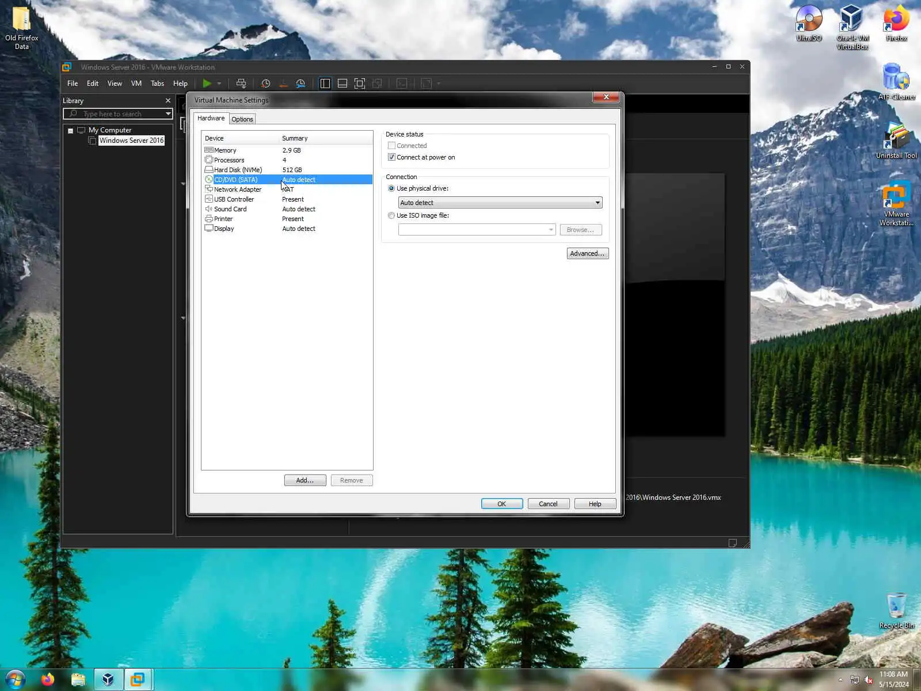Toggle the Show Library sidebar toolbar icon
This screenshot has width=921, height=691.
pyautogui.click(x=325, y=83)
